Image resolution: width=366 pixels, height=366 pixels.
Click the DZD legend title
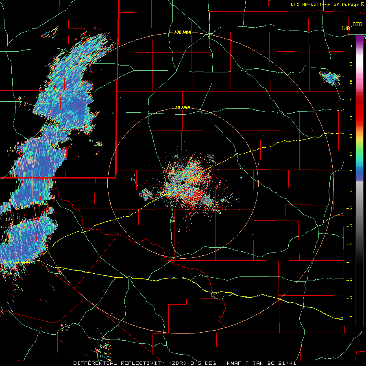coord(357,24)
